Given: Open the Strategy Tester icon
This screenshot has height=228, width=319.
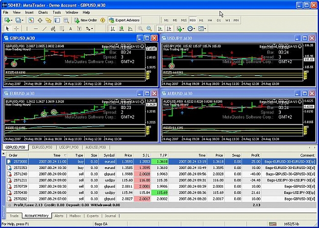Looking at the screenshot, I should point(66,20).
